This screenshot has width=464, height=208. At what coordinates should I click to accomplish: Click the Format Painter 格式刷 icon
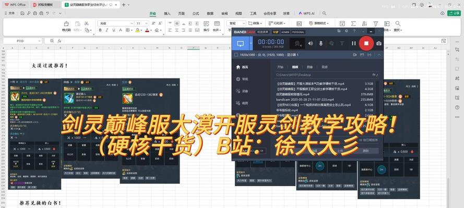[66, 26]
